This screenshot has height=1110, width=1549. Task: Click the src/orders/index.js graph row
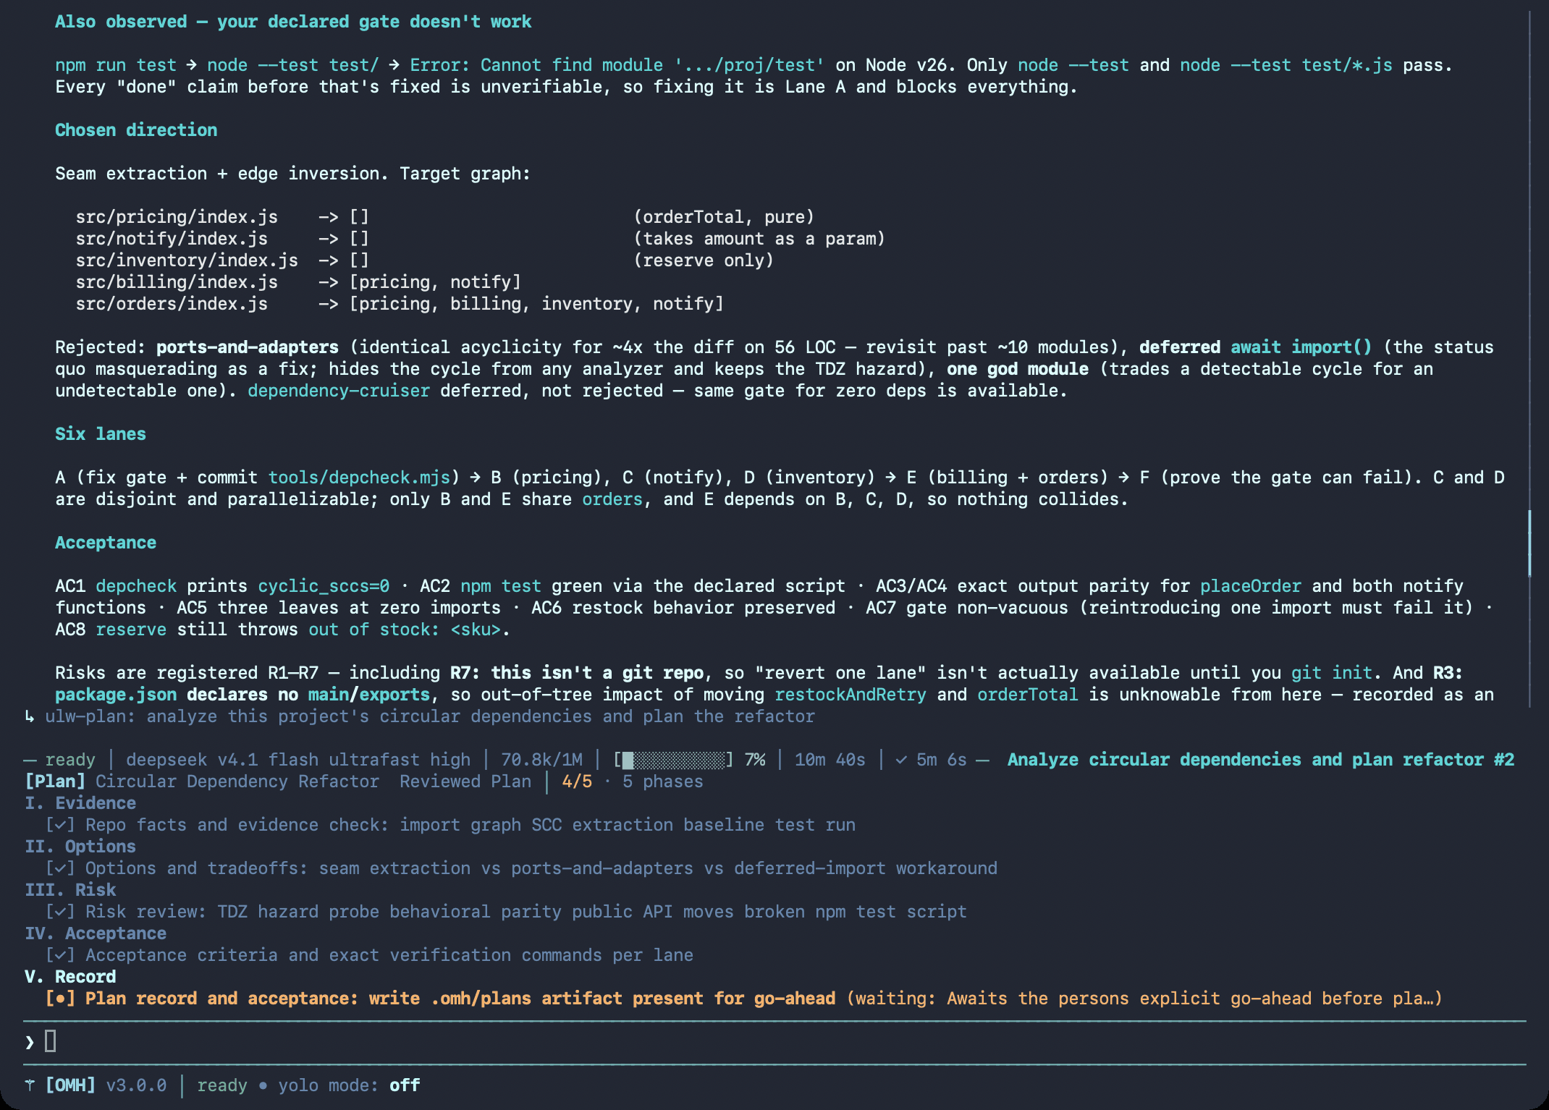point(400,304)
